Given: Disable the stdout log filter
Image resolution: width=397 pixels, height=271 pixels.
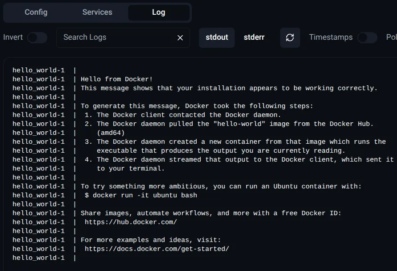Looking at the screenshot, I should [217, 38].
